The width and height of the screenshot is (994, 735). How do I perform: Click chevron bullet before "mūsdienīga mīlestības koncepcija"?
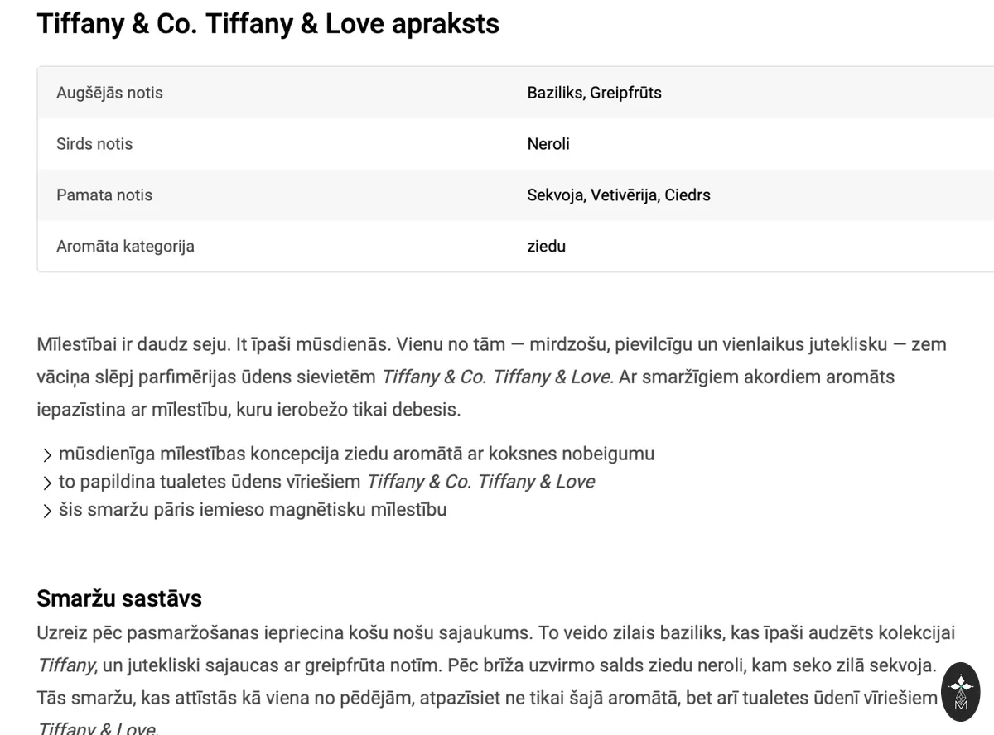[46, 454]
